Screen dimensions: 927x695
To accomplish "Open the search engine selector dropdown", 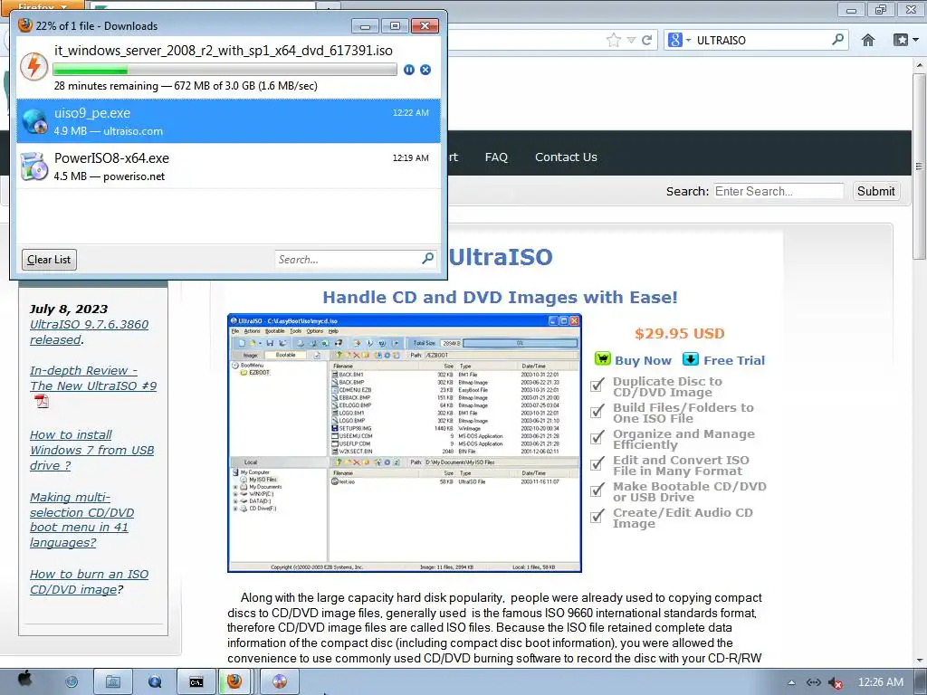I will click(x=680, y=40).
